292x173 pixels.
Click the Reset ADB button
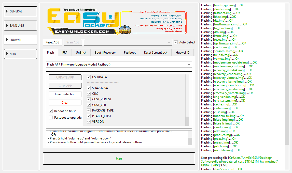52,42
